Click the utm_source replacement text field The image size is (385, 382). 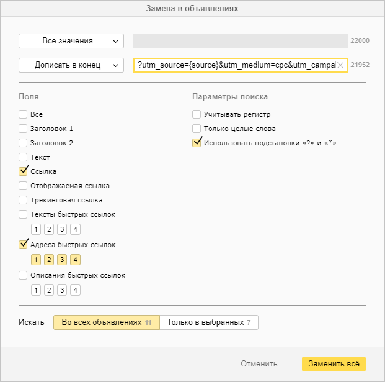(236, 65)
